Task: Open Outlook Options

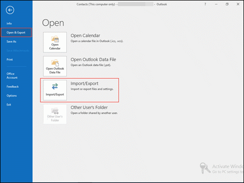Action: tap(12, 96)
